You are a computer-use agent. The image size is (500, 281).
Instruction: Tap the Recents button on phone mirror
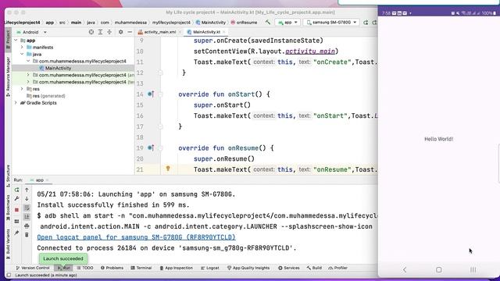[x=473, y=270]
